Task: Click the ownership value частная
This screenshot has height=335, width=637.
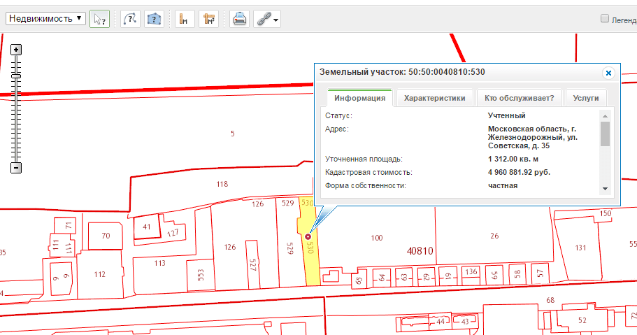Action: 503,186
